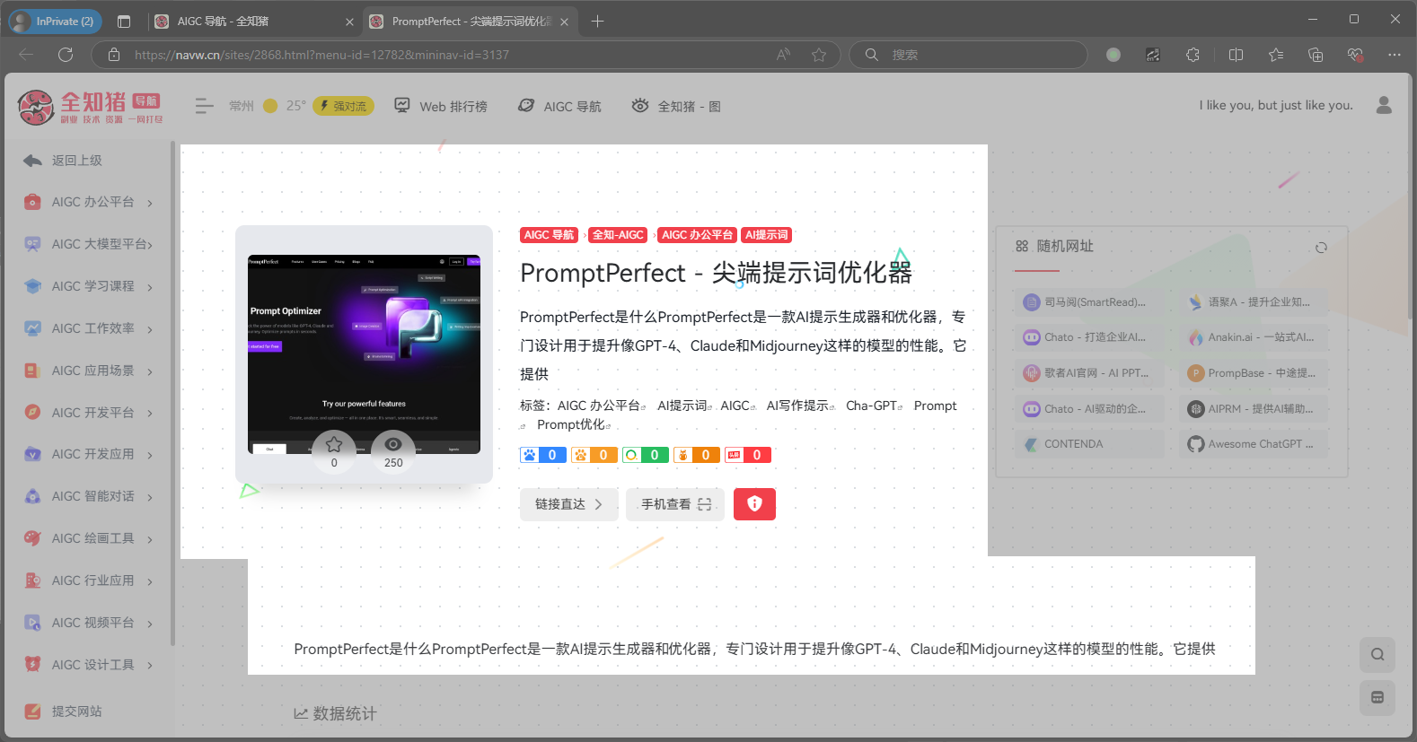Click the green 360 rank badge

[646, 455]
